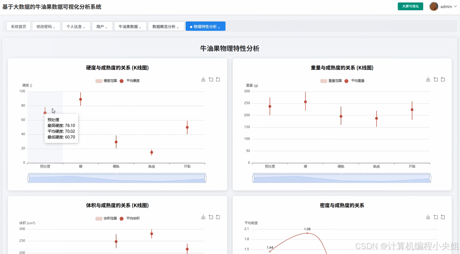Click the 开裂 data point in weight chart

pos(412,110)
